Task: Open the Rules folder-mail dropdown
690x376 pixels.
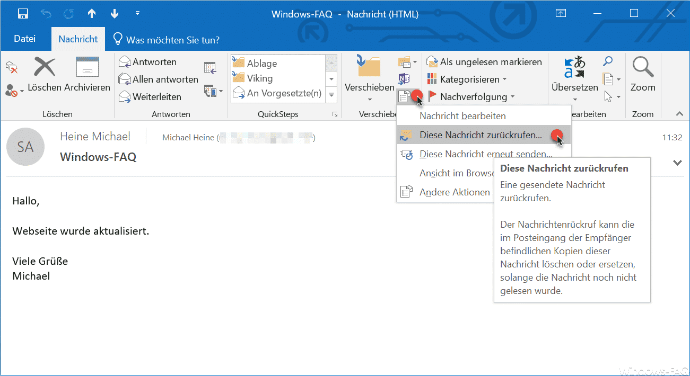Action: 407,62
